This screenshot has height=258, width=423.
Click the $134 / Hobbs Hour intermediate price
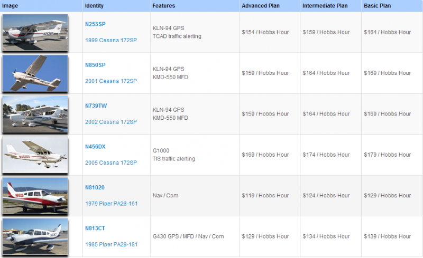[x=326, y=236]
